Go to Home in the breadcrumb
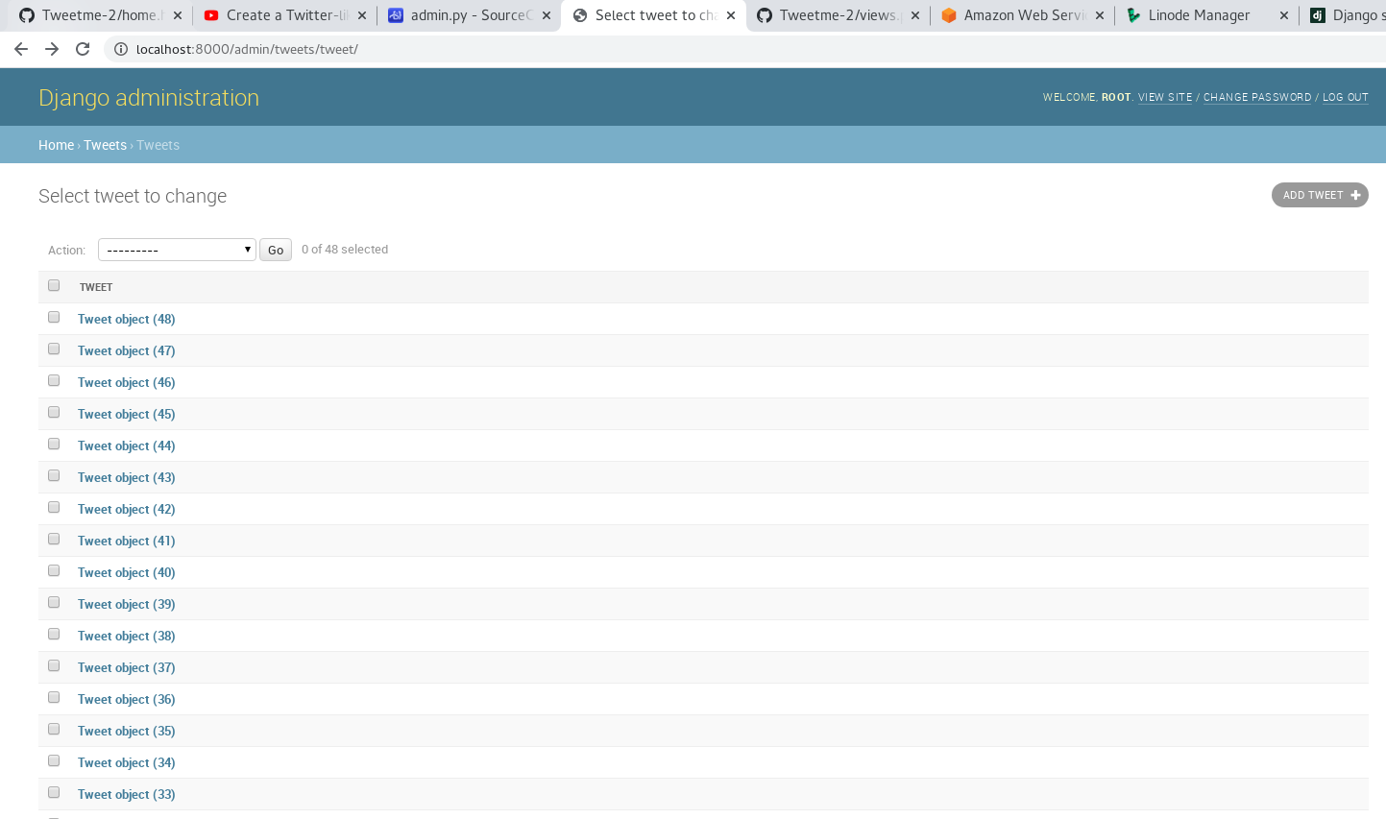Image resolution: width=1386 pixels, height=819 pixels. coord(56,145)
